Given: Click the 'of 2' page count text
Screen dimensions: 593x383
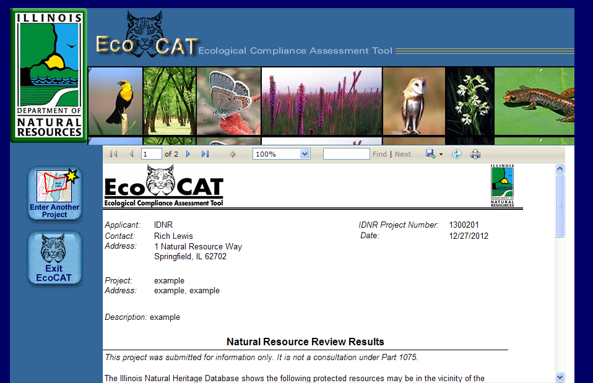Looking at the screenshot, I should (171, 154).
